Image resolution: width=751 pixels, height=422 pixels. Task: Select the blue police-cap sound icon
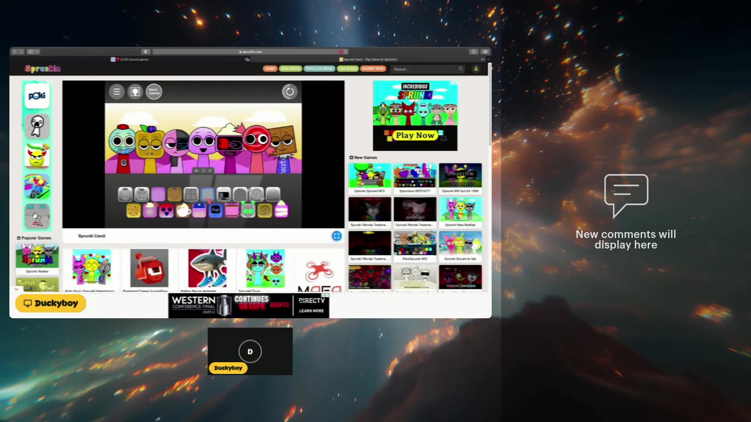199,210
